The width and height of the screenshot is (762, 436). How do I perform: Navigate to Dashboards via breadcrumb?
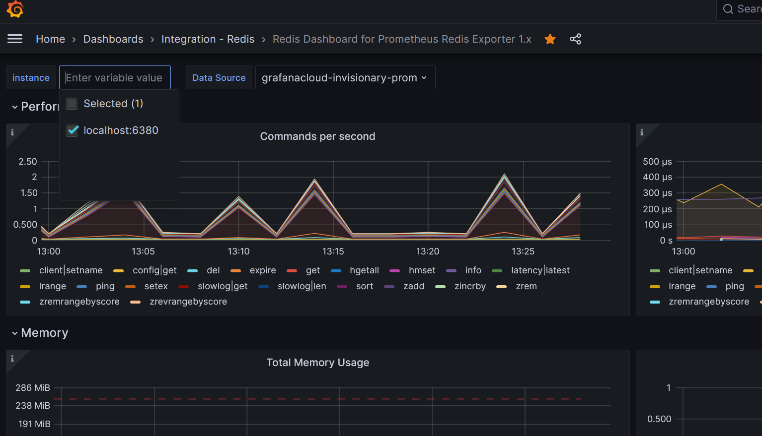coord(113,39)
